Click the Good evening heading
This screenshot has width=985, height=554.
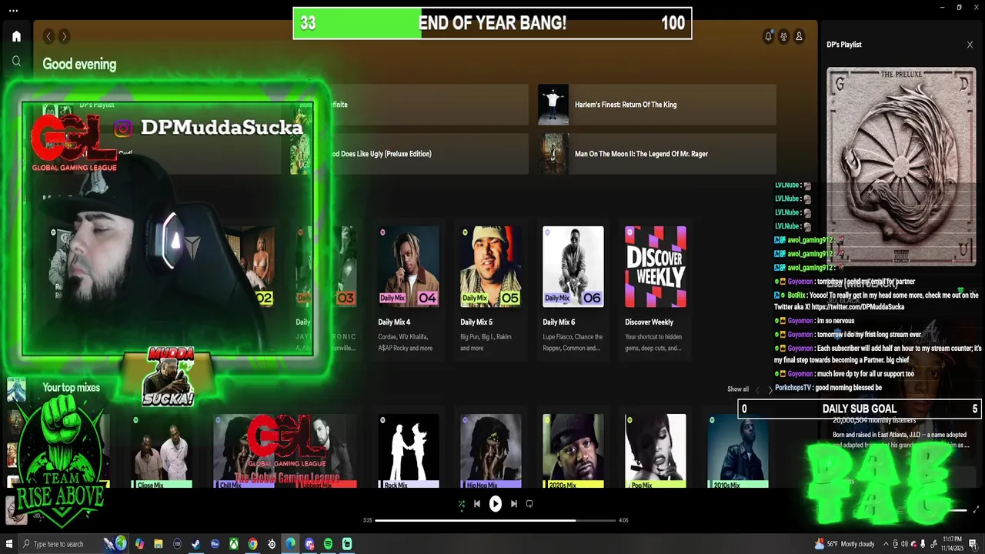pos(79,65)
